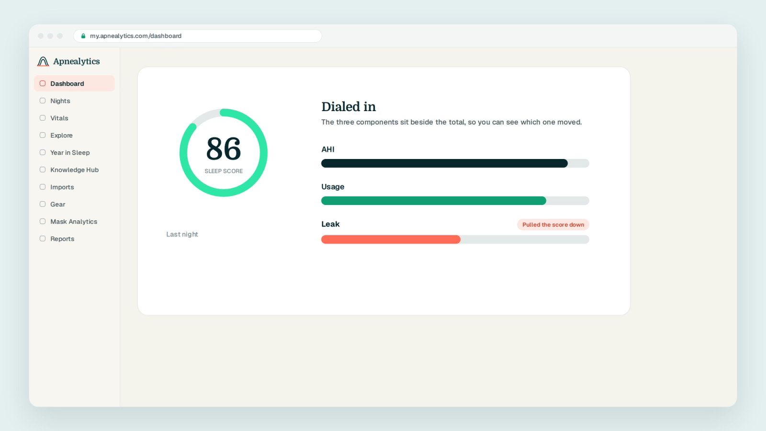Go to Vitals in sidebar
766x431 pixels.
74,118
